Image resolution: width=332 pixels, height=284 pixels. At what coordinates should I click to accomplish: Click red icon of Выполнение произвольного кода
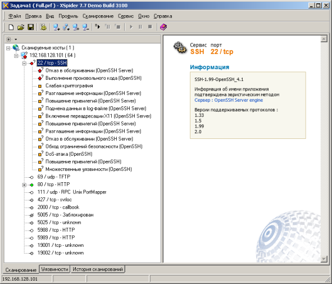[40, 78]
